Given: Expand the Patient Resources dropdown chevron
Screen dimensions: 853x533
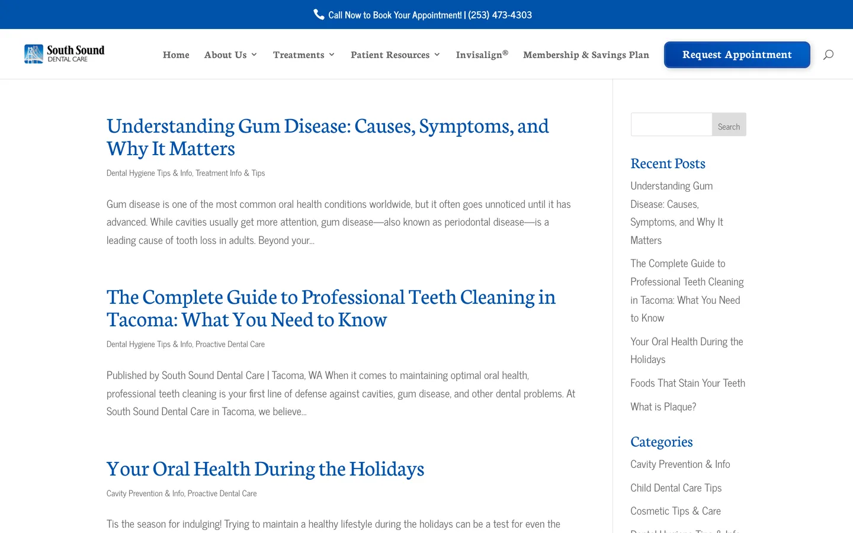Looking at the screenshot, I should tap(437, 54).
